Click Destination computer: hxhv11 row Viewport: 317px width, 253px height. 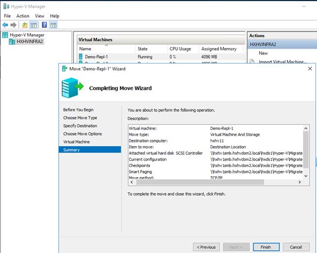[x=216, y=141]
